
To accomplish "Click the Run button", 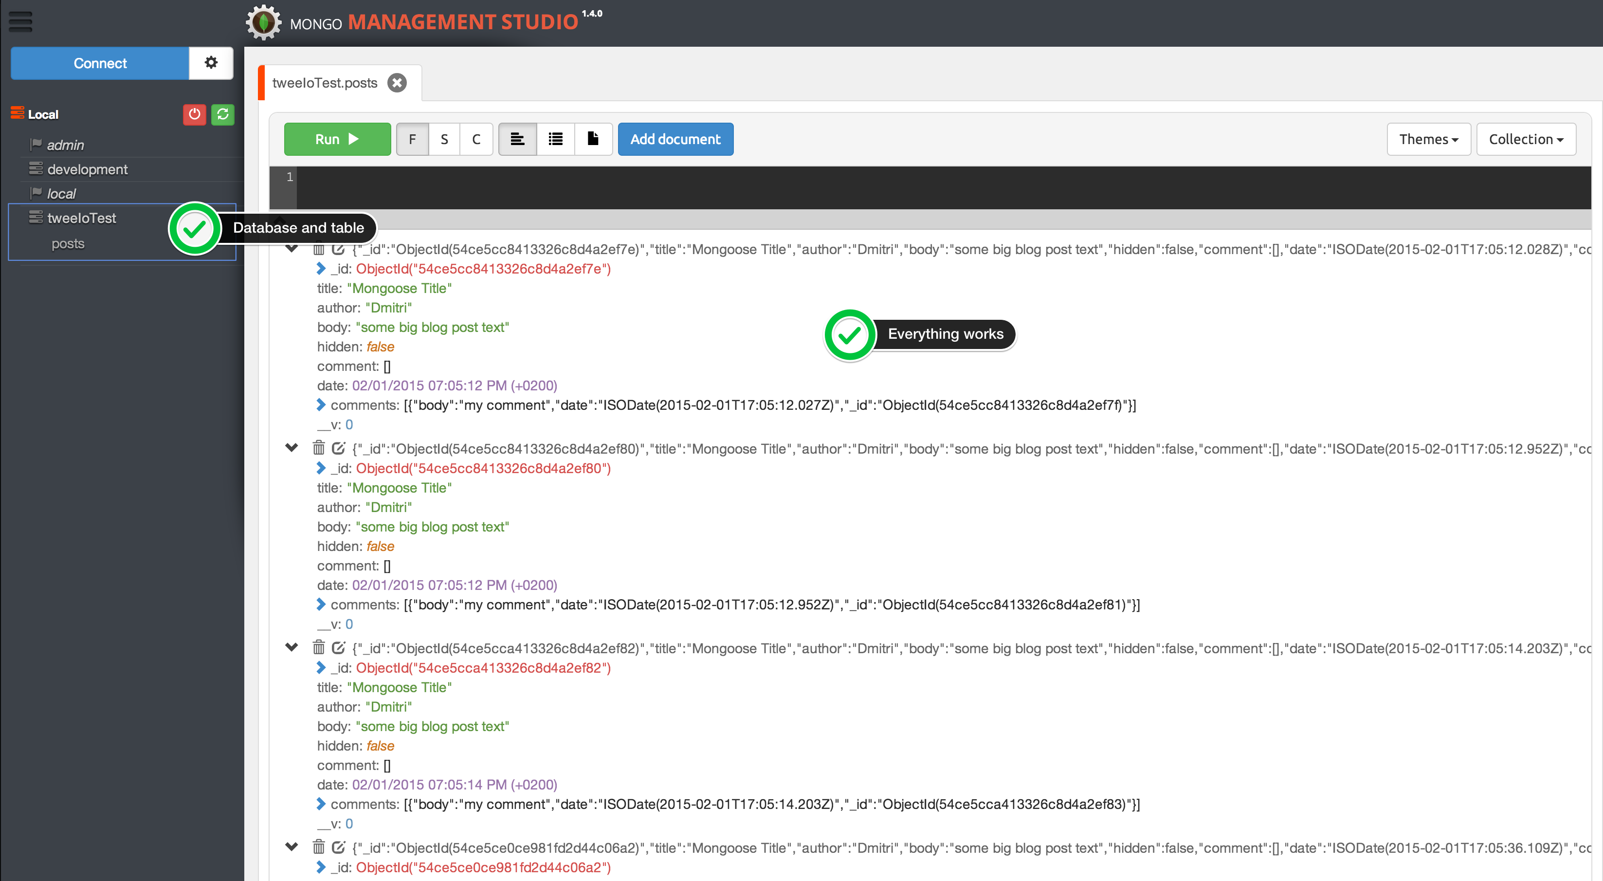I will click(x=337, y=139).
